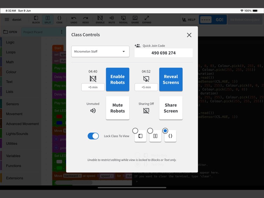Viewport: 264px width, 198px height.
Task: Click the EXPAND toolbar icon
Action: tap(147, 20)
